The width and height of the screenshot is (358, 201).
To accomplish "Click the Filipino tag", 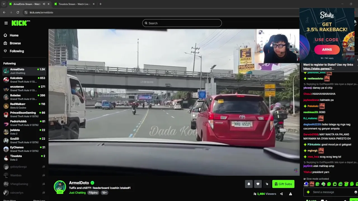I will pos(93,193).
